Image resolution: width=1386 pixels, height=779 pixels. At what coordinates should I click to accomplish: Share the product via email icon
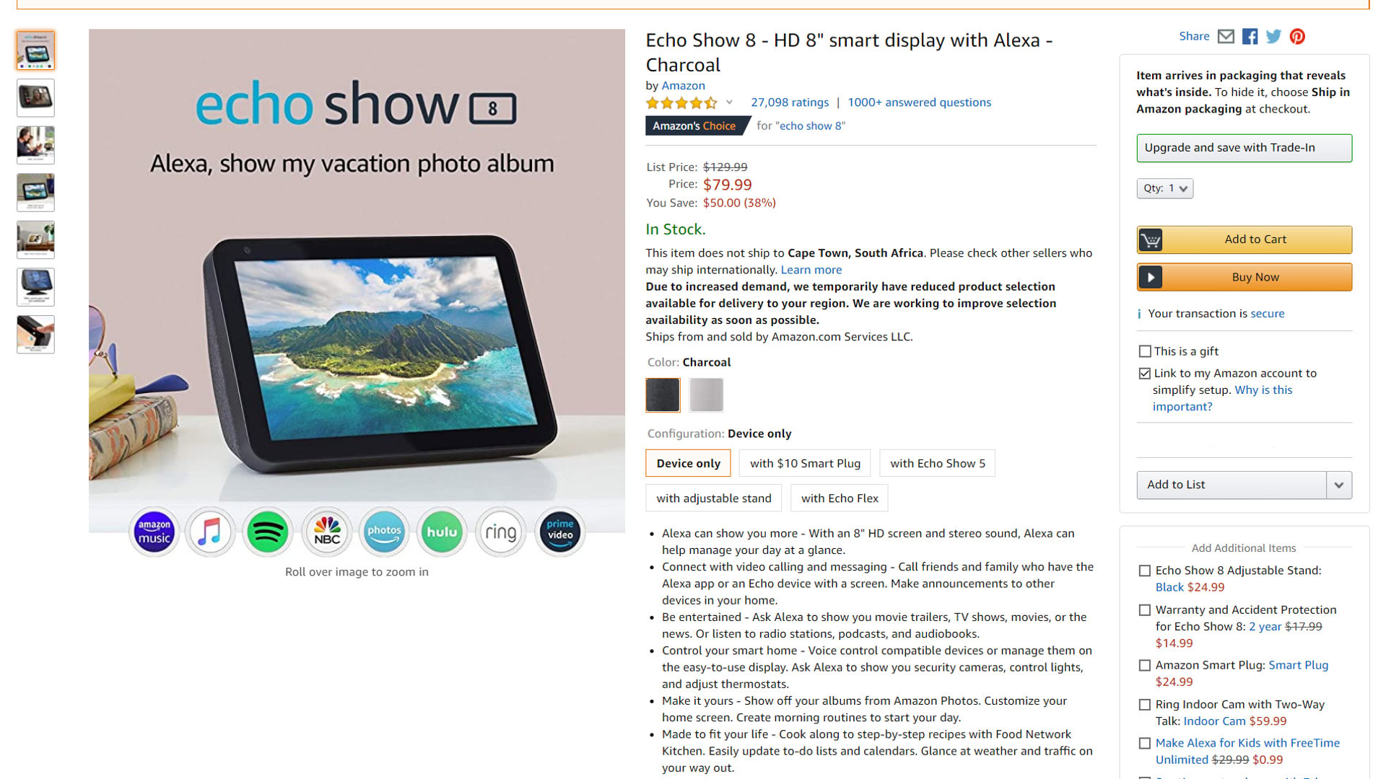click(1226, 36)
